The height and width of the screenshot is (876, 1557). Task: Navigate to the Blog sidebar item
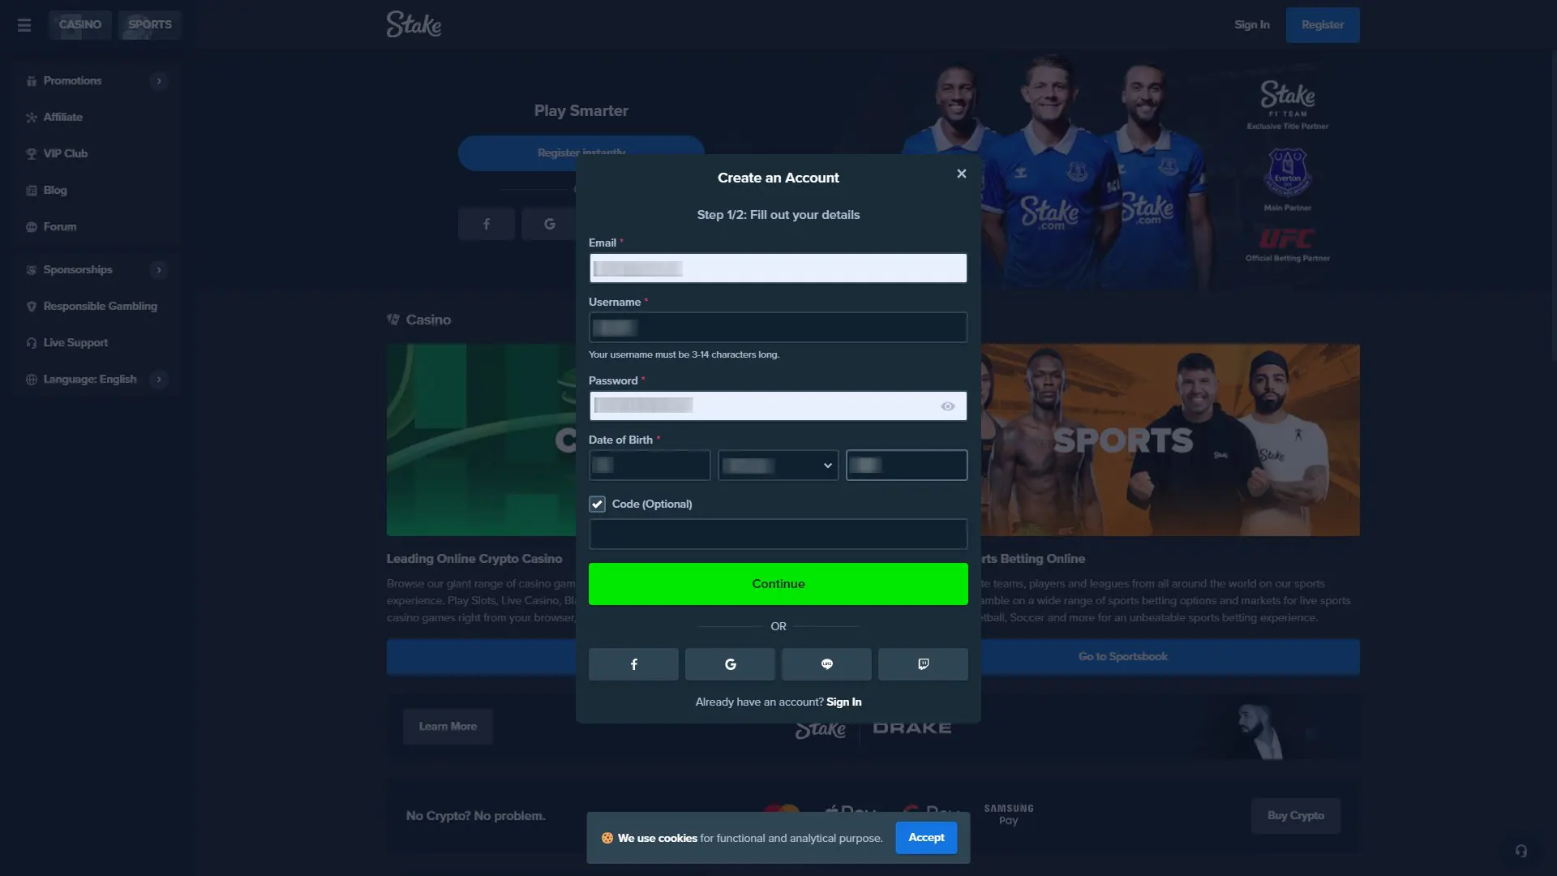pos(54,189)
